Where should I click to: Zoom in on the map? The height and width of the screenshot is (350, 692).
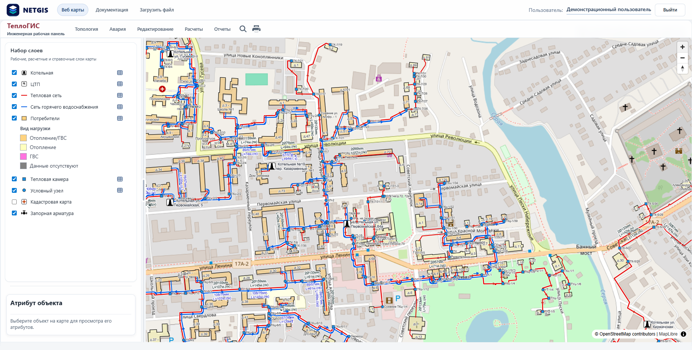pos(682,47)
